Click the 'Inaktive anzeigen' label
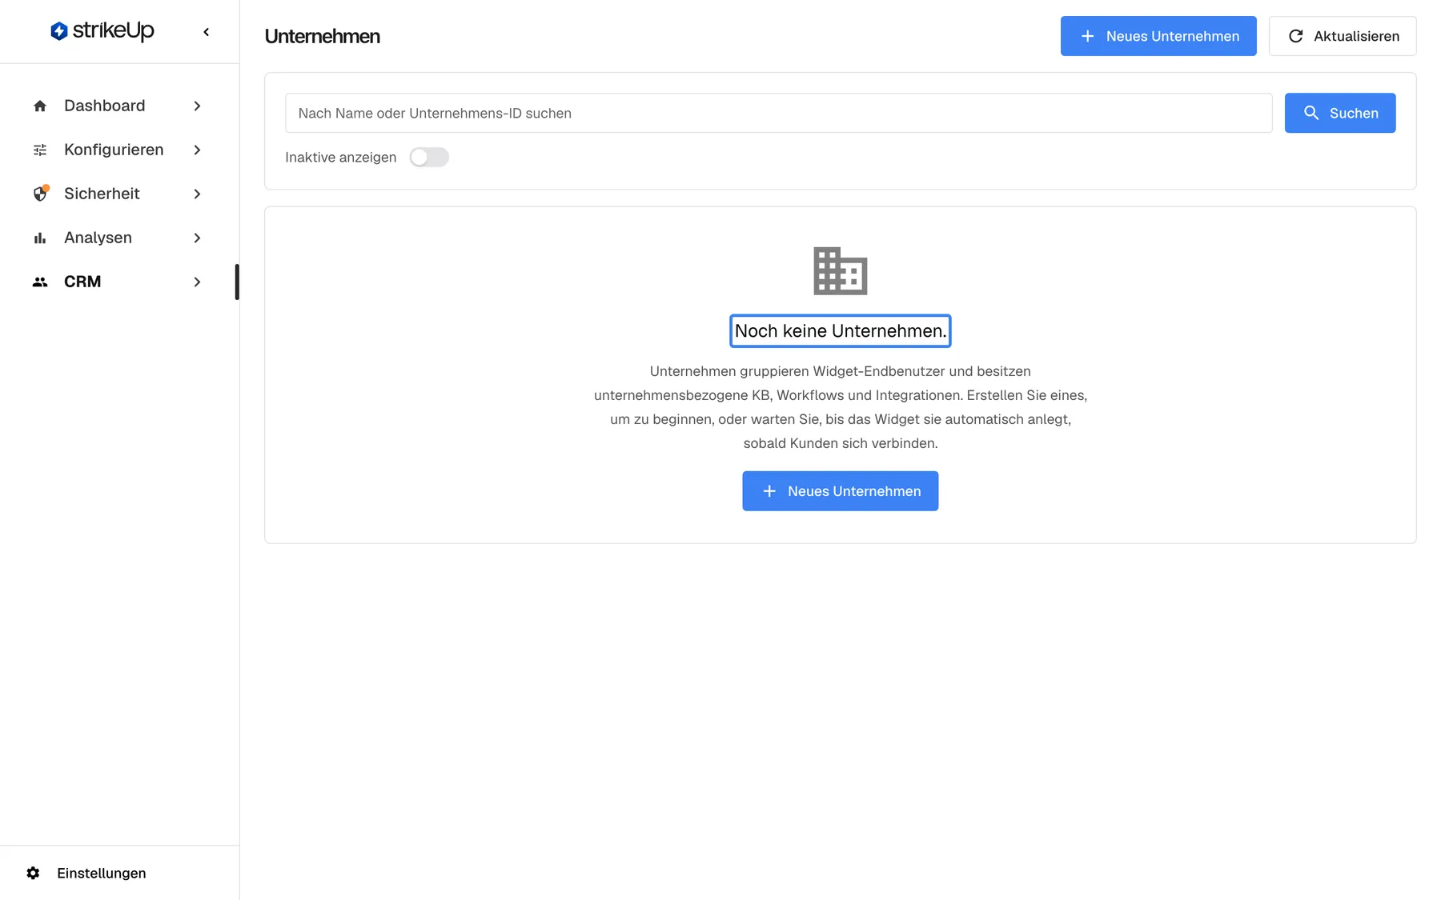1441x900 pixels. click(341, 158)
